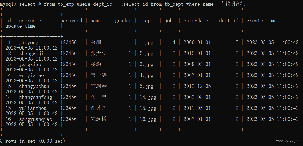
Task: Click the name cell '杨逍'
Action: [x=96, y=64]
